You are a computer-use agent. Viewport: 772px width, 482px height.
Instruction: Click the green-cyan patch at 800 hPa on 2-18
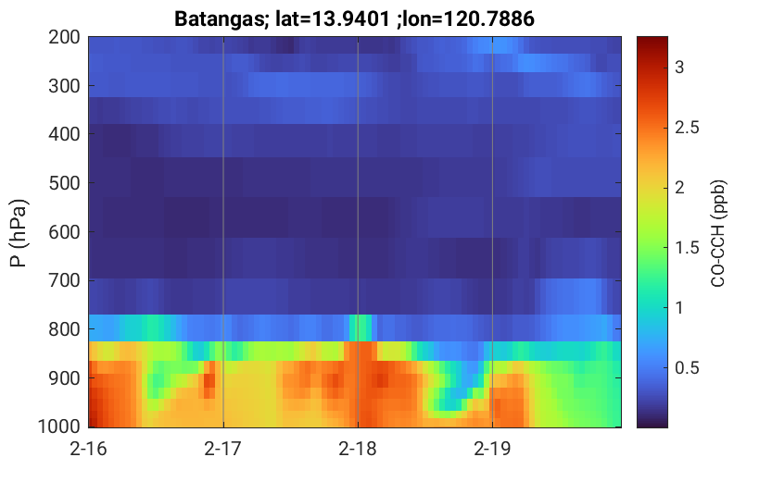[x=361, y=328]
